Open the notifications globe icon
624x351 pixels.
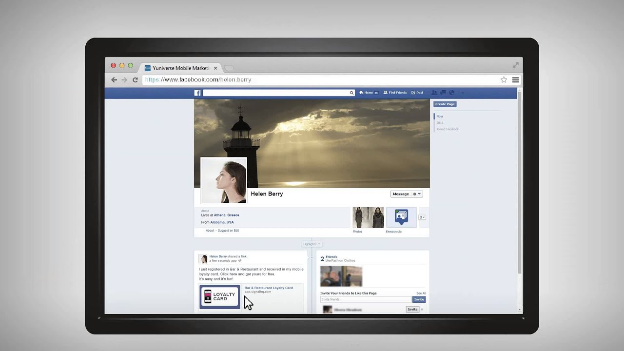[x=451, y=93]
